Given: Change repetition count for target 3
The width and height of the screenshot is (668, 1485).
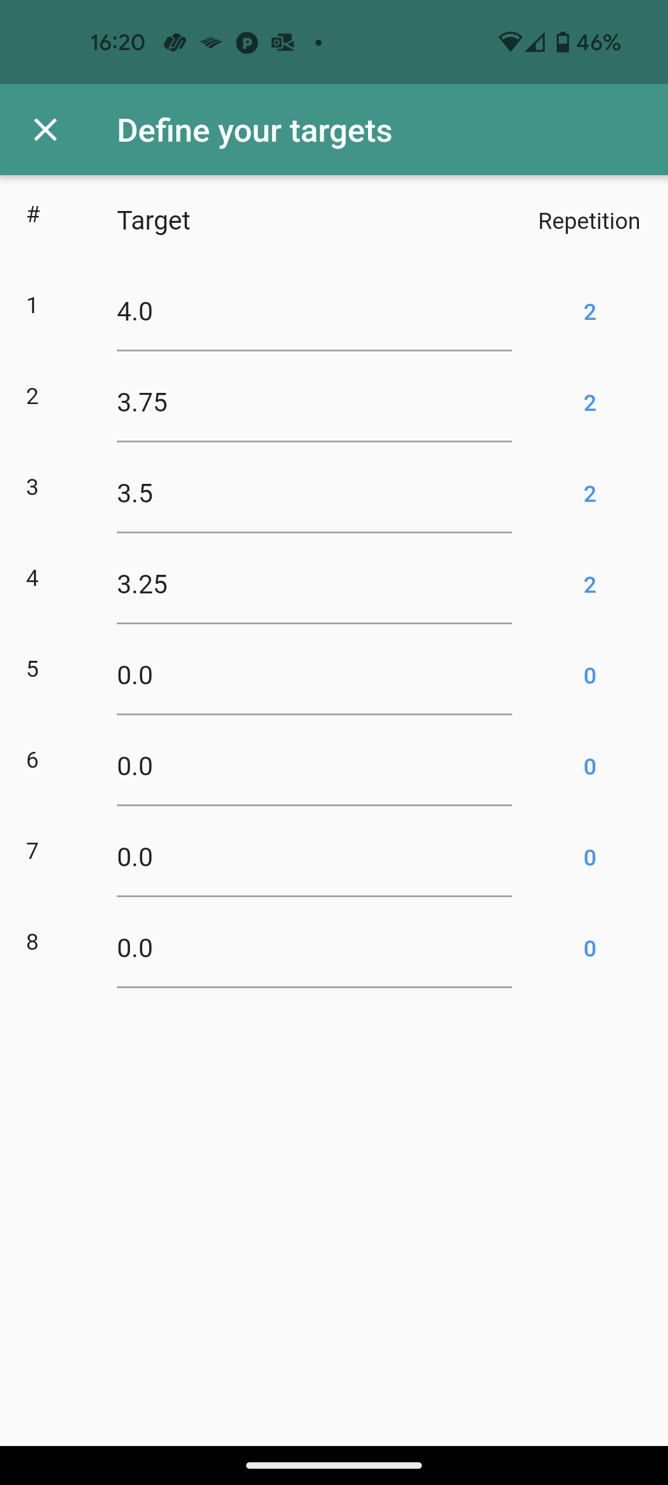Looking at the screenshot, I should (589, 494).
